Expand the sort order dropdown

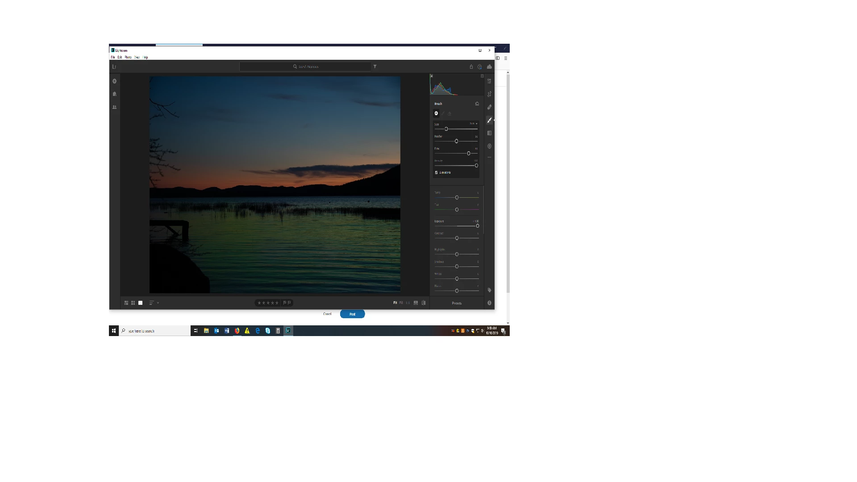pyautogui.click(x=158, y=303)
